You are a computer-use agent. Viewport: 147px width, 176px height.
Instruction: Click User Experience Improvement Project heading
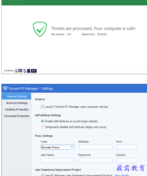tap(58, 170)
